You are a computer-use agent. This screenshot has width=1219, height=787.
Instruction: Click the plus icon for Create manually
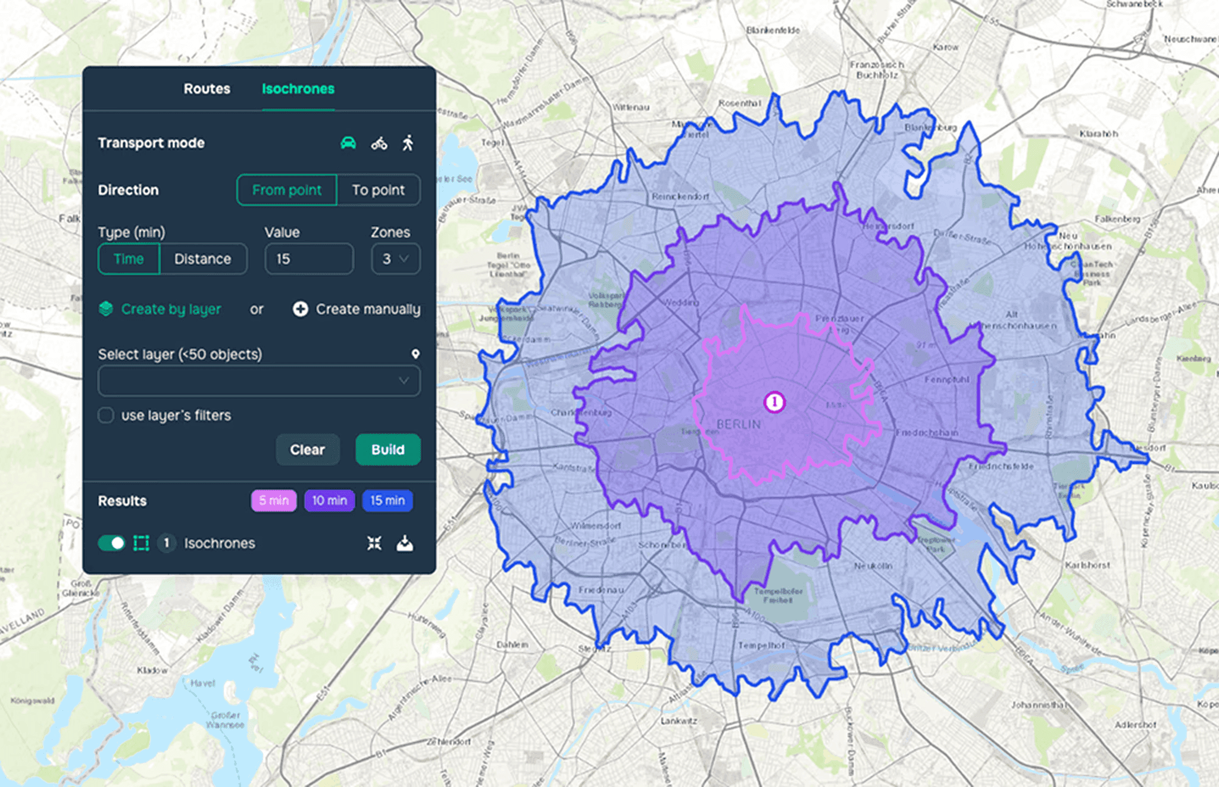pyautogui.click(x=301, y=309)
